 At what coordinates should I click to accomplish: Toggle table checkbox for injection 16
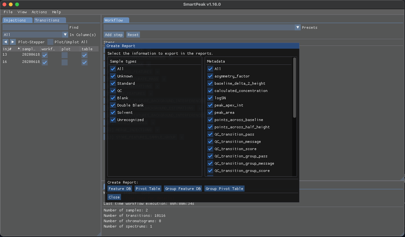pos(84,62)
